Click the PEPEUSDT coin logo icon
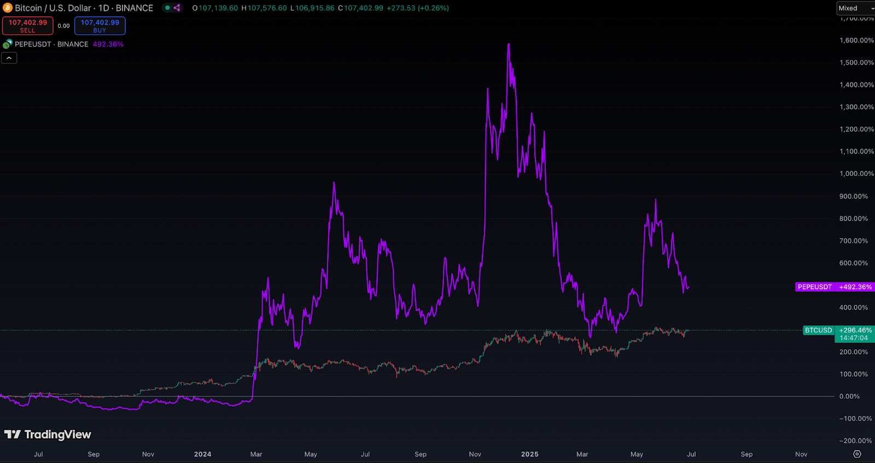Image resolution: width=875 pixels, height=463 pixels. click(8, 44)
